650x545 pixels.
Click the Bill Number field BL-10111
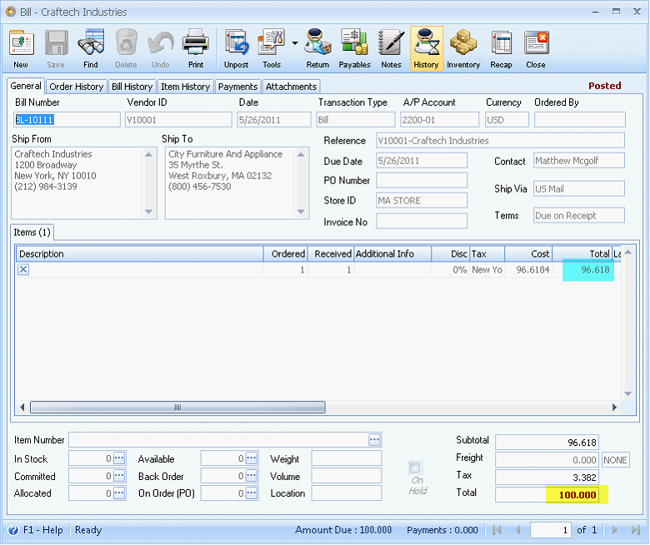point(67,120)
